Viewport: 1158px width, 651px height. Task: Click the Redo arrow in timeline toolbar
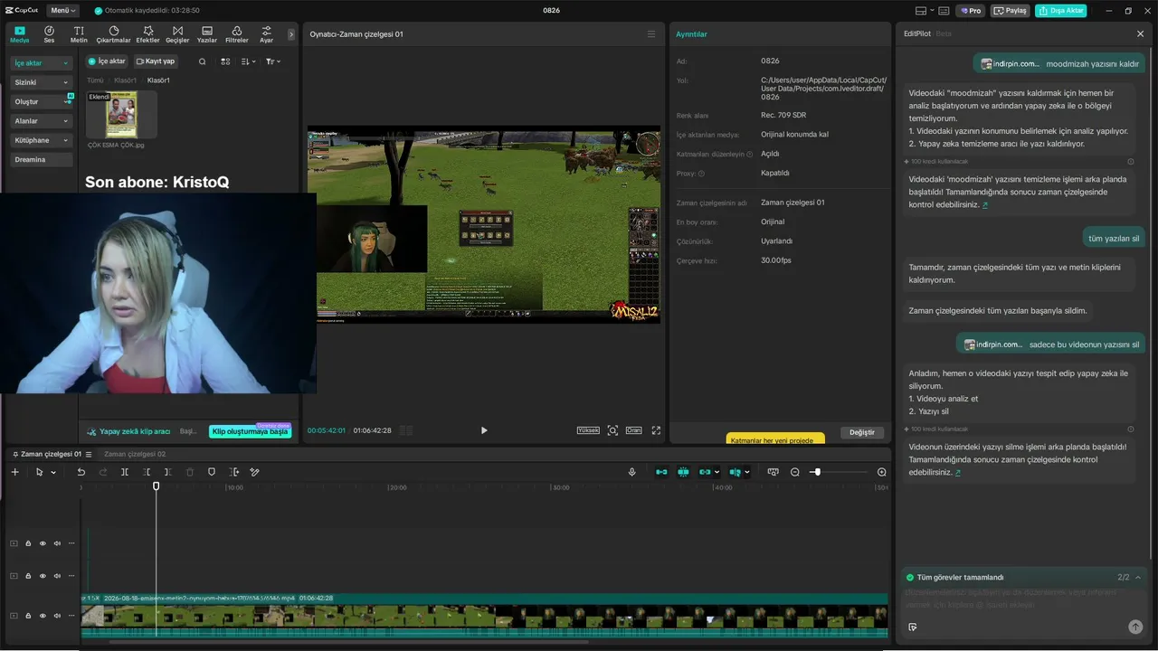click(102, 472)
